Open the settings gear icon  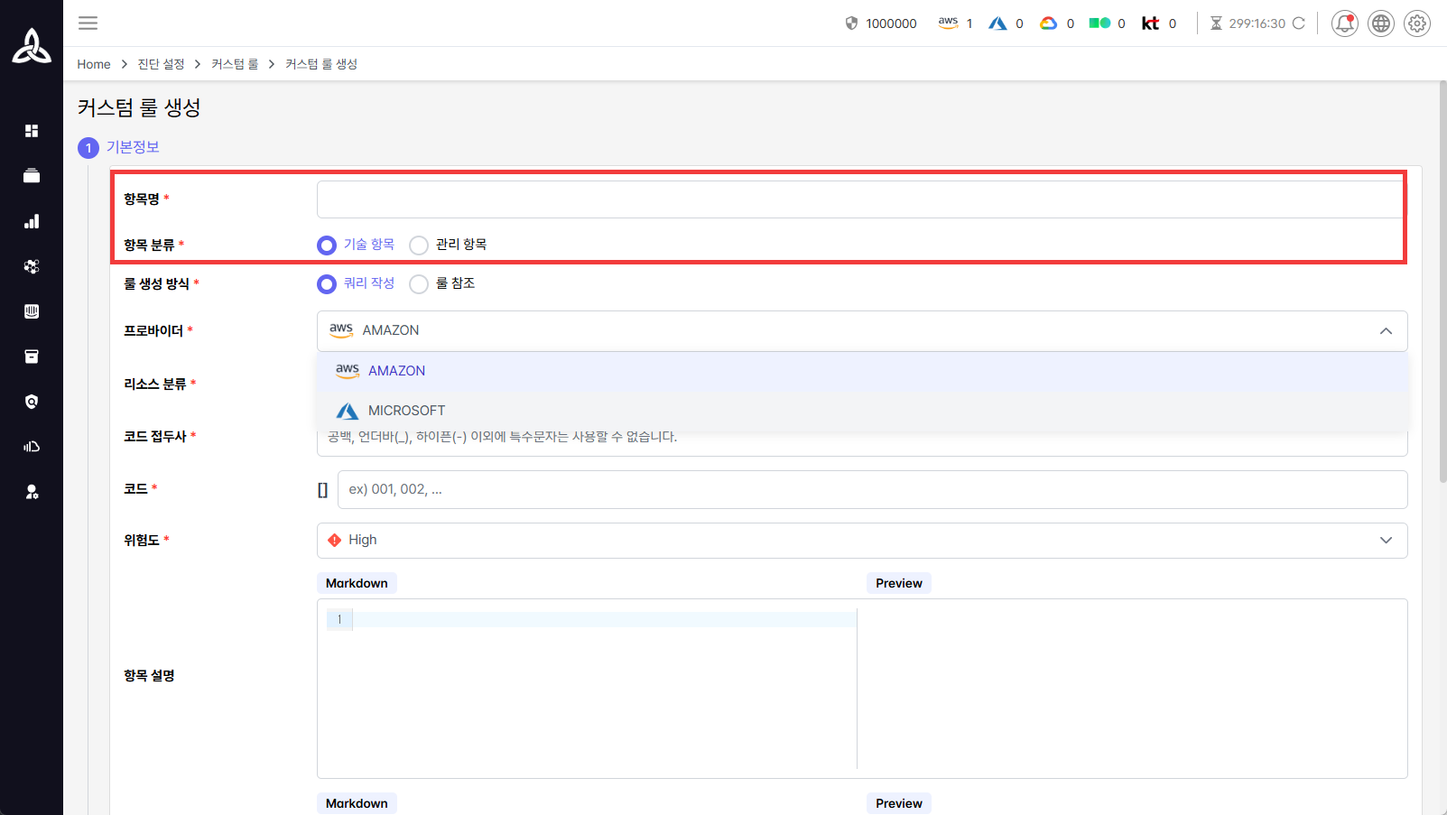tap(1416, 23)
